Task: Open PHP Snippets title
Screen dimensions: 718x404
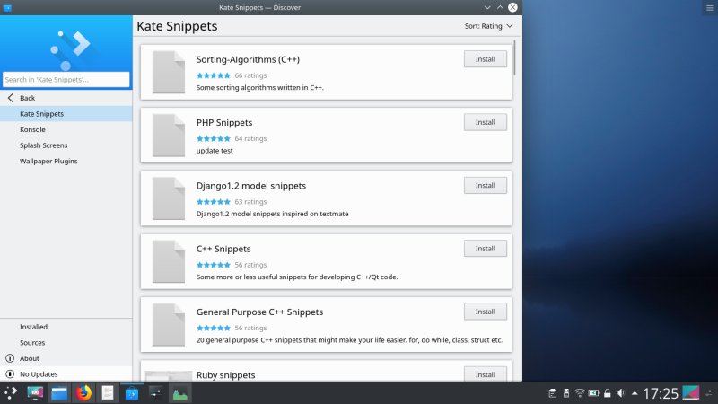Action: click(x=224, y=123)
